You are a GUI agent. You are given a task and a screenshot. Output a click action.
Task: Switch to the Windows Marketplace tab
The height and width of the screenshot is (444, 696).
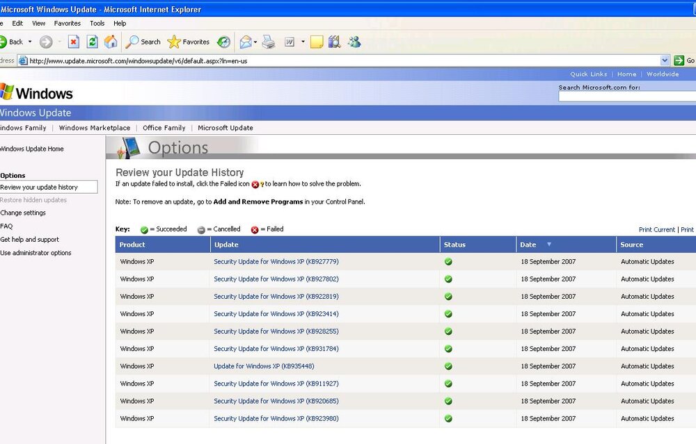pos(95,128)
